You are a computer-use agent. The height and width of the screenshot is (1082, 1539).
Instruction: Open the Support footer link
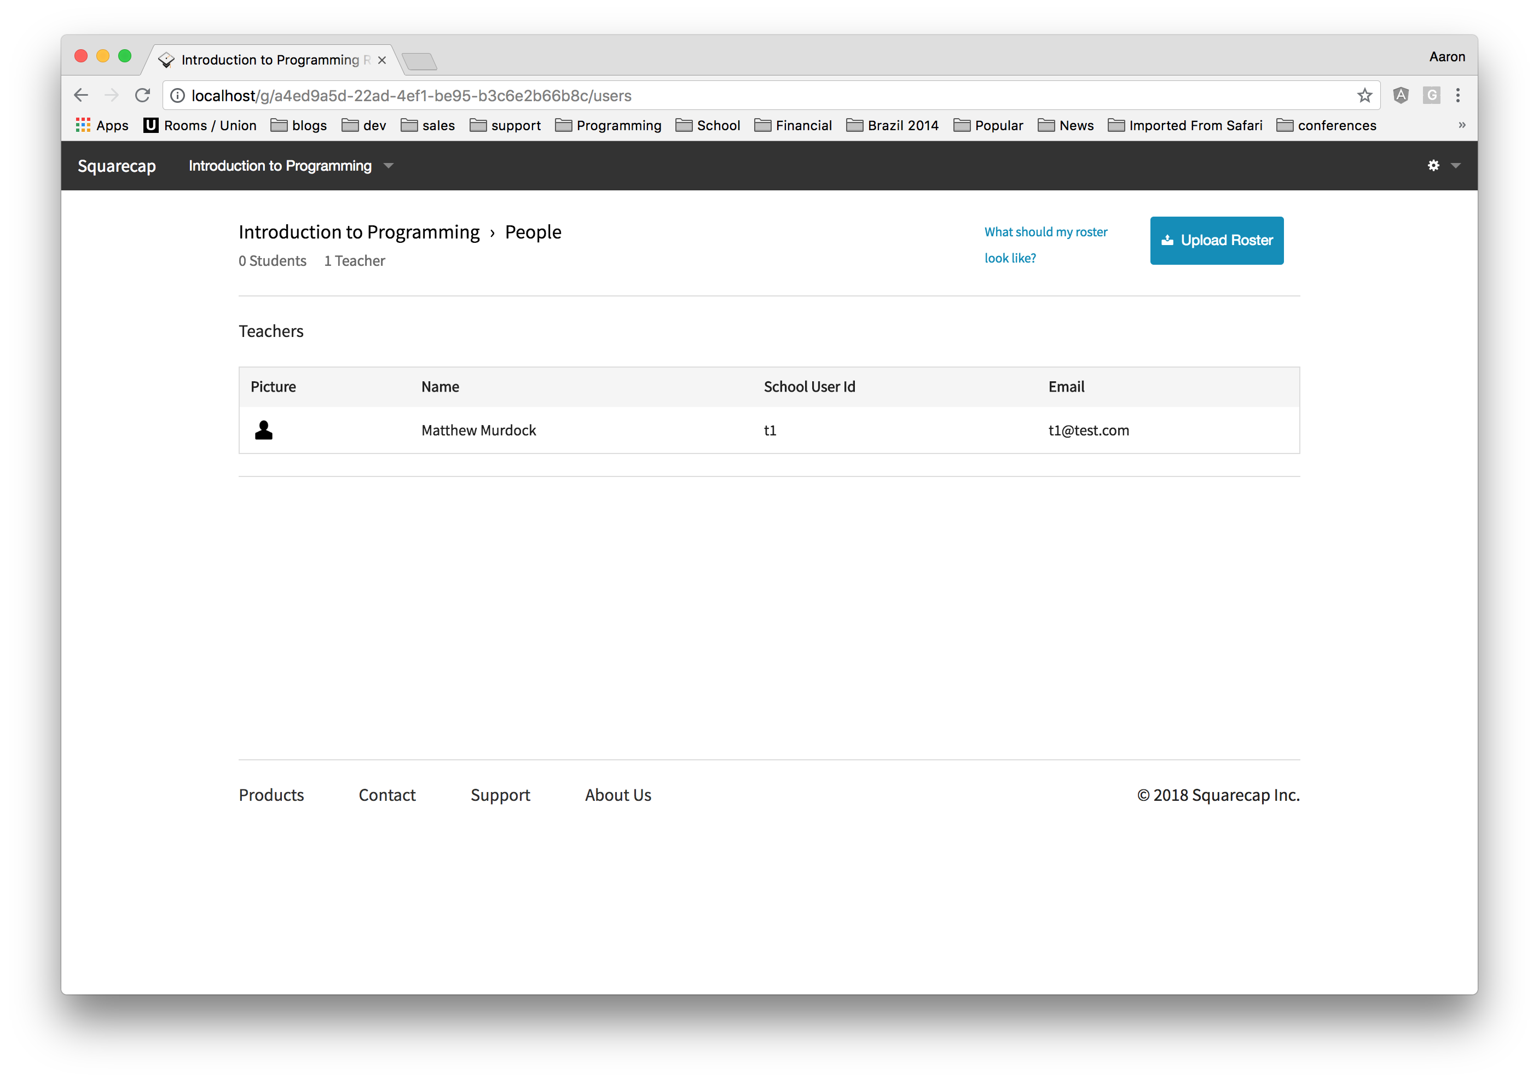(500, 795)
